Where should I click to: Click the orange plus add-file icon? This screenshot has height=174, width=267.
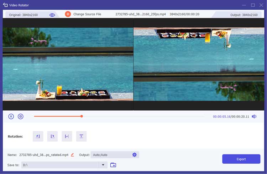[x=68, y=14]
